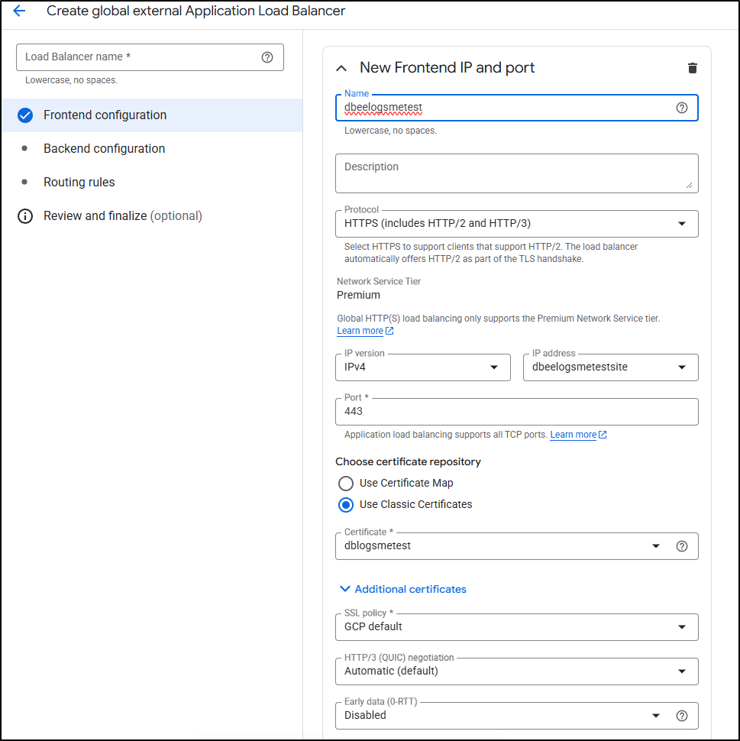Open the IP version dropdown

(x=422, y=367)
